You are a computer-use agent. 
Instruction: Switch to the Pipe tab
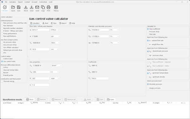(54, 23)
